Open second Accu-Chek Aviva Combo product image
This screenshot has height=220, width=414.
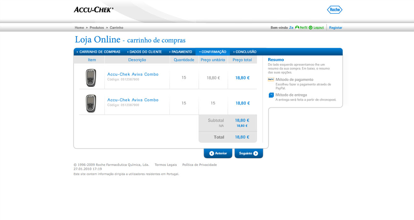(x=91, y=103)
